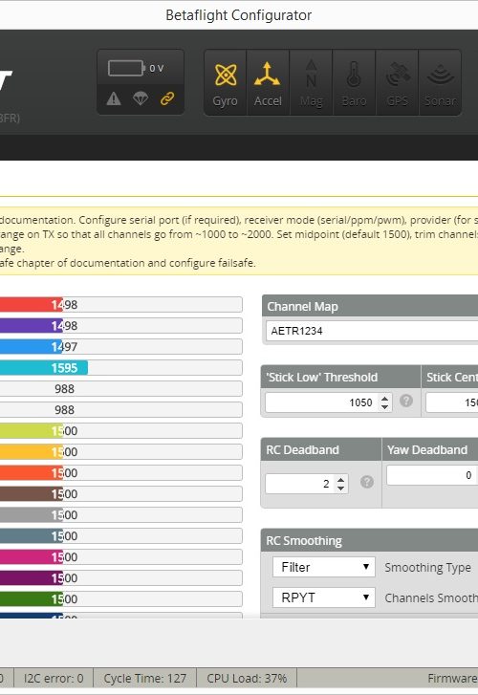Screen dimensions: 478x695
Task: Click the Cycle Time: 127 status entry
Action: pos(145,678)
